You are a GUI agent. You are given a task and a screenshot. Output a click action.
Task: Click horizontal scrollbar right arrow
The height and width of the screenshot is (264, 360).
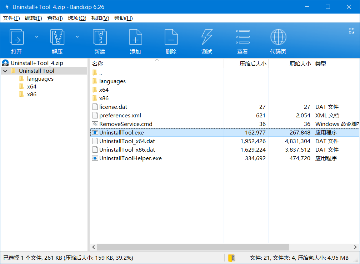pyautogui.click(x=355, y=247)
